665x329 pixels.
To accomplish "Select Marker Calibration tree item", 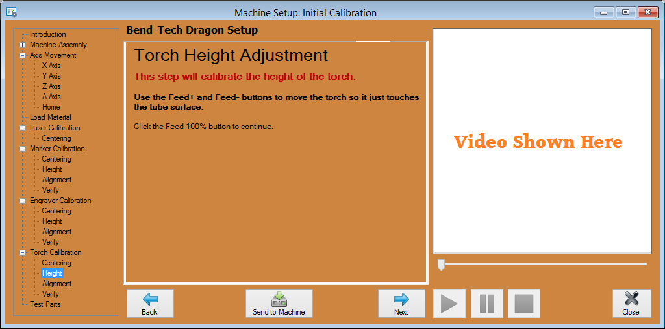I will click(57, 149).
